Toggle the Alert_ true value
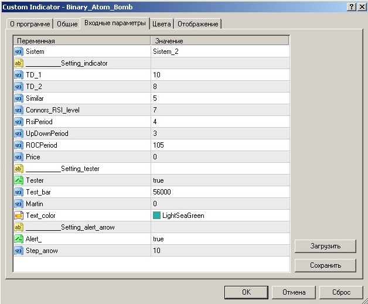368x304 pixels. tap(220, 239)
